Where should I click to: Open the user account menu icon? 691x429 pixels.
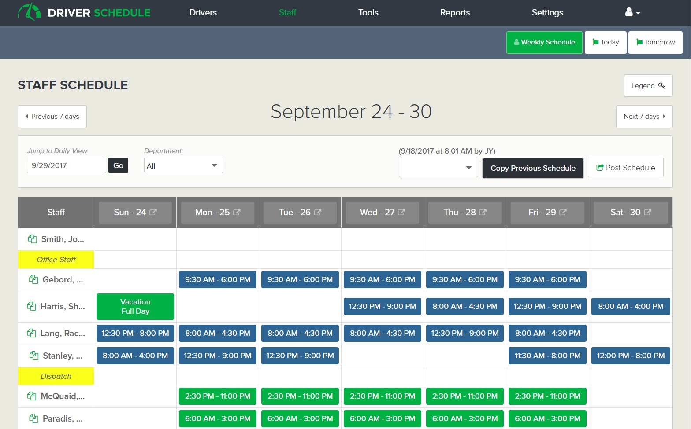tap(632, 12)
